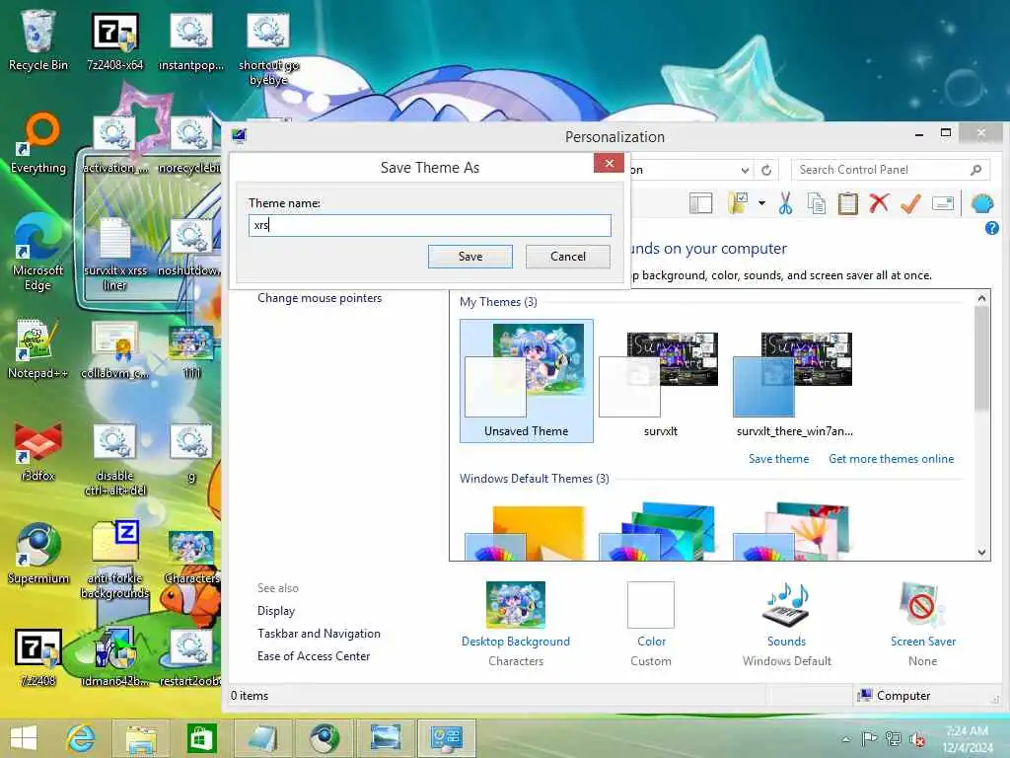
Task: Show hidden tray icons arrow
Action: click(845, 739)
